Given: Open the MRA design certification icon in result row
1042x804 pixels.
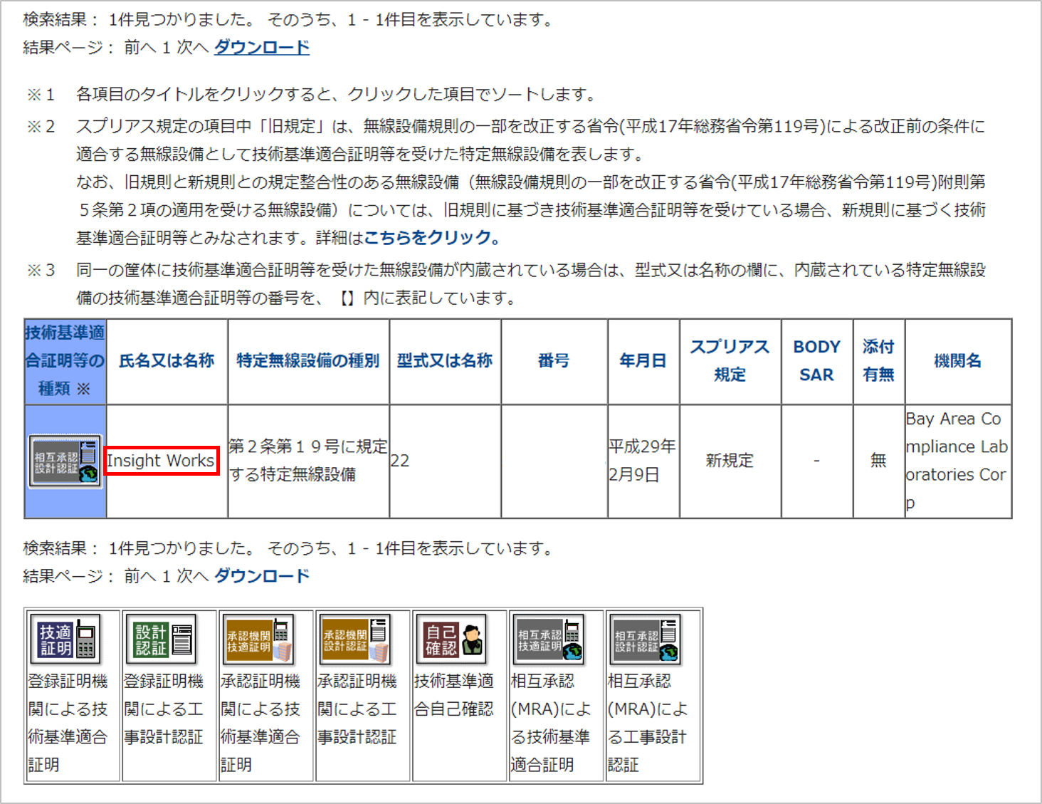Looking at the screenshot, I should [x=65, y=461].
